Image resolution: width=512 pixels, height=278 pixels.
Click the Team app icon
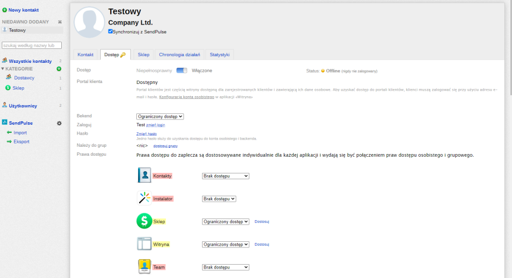point(144,267)
